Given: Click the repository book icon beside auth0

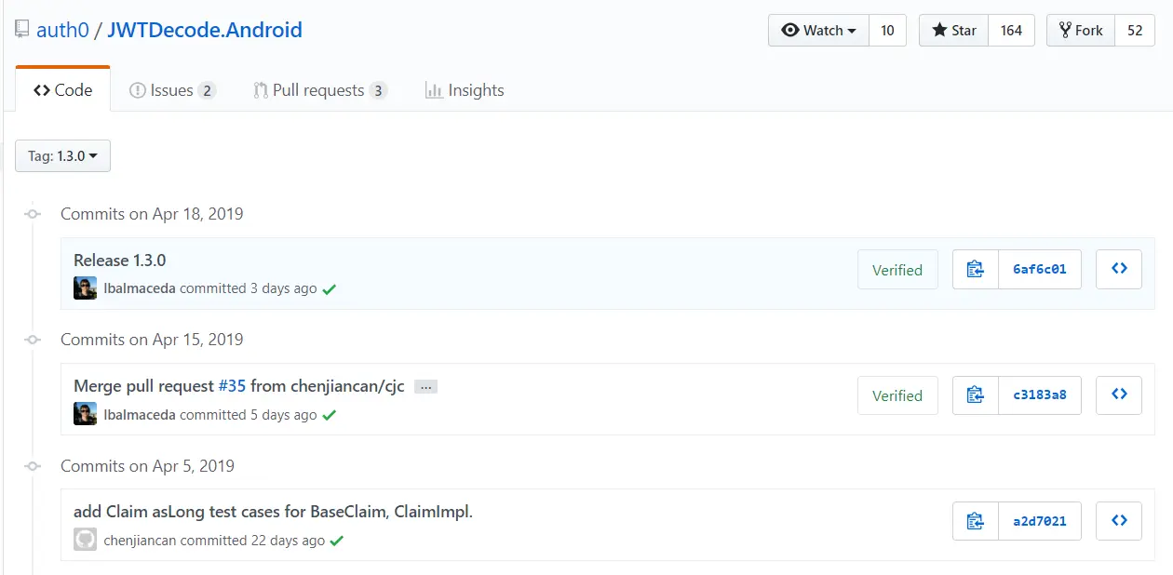Looking at the screenshot, I should [x=22, y=30].
